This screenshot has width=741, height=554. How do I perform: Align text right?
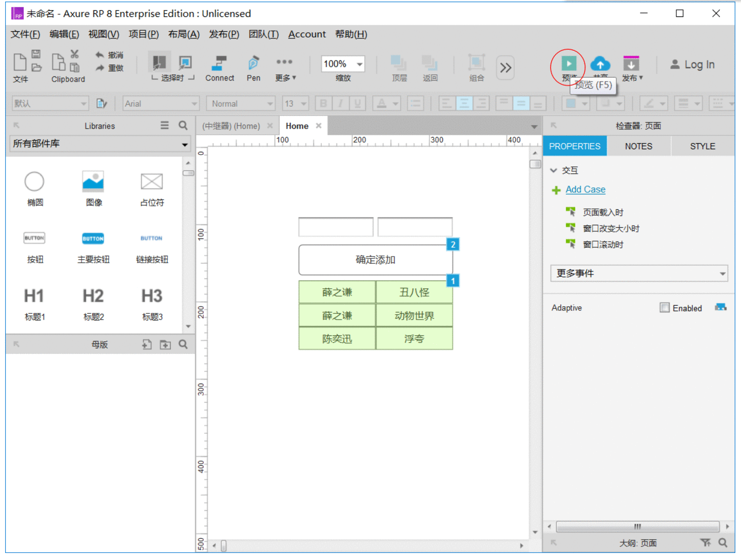tap(481, 104)
